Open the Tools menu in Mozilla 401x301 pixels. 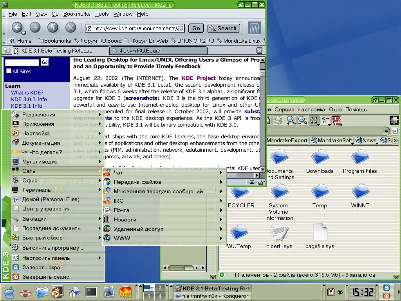click(102, 14)
